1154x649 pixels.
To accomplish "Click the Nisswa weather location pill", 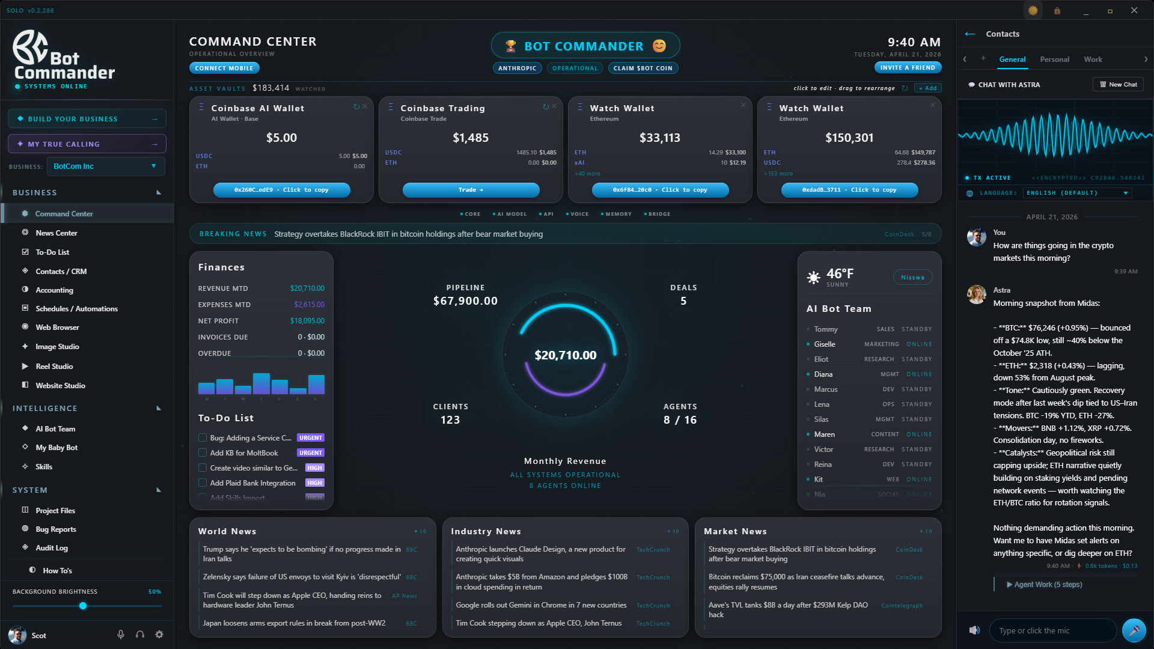I will click(x=912, y=277).
